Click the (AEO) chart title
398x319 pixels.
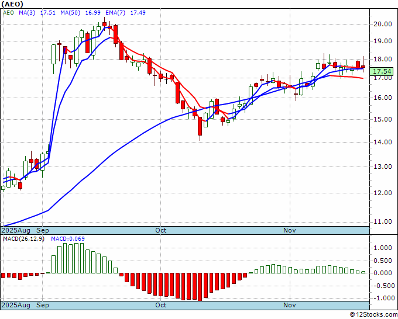point(12,4)
